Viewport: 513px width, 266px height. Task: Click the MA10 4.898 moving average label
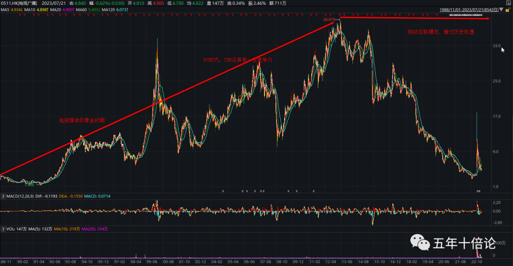click(x=36, y=10)
